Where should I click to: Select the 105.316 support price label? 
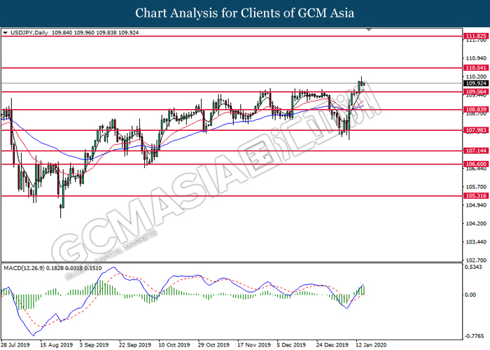pos(476,196)
